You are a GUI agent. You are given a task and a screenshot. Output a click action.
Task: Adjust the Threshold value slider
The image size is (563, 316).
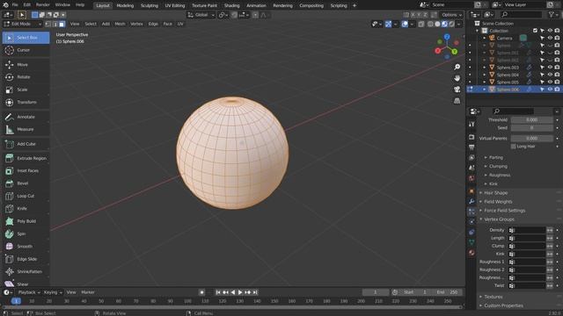(x=531, y=120)
